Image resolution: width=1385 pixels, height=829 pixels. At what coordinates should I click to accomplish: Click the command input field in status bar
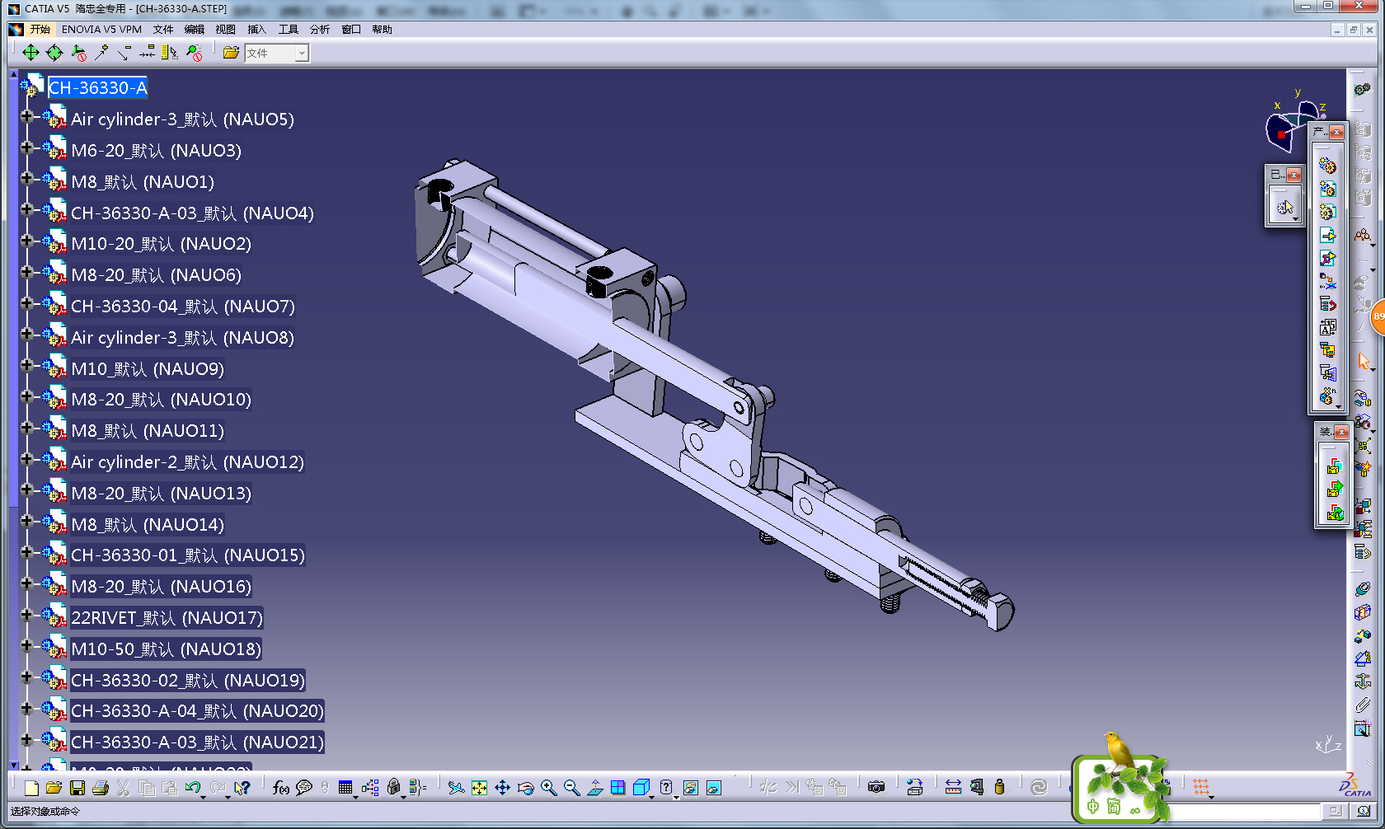point(1246,812)
